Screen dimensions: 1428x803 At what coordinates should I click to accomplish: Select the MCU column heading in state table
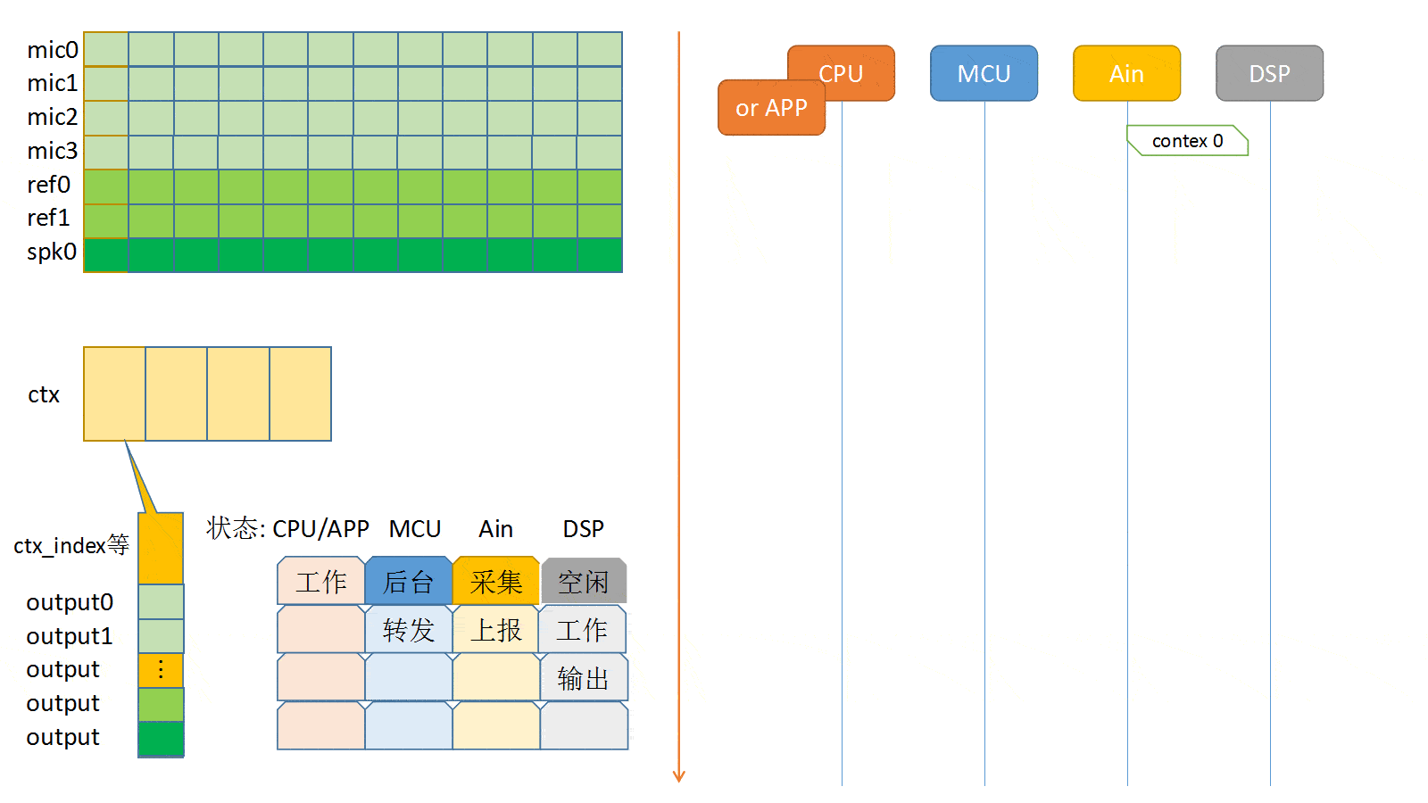(415, 529)
